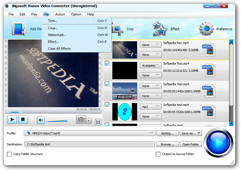Toggle checkbox for 1440x1080 Softpedia Test.mp4
241x171 pixels.
point(107,84)
